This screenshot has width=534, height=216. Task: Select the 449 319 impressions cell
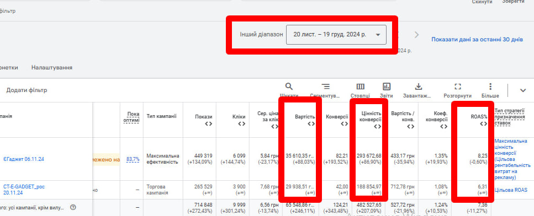coord(203,156)
